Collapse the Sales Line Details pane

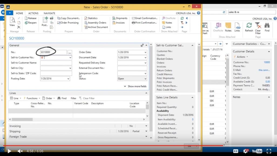(x=192, y=97)
